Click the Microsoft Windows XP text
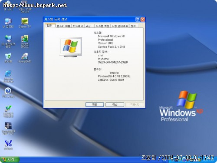The image size is (217, 163). 112,36
